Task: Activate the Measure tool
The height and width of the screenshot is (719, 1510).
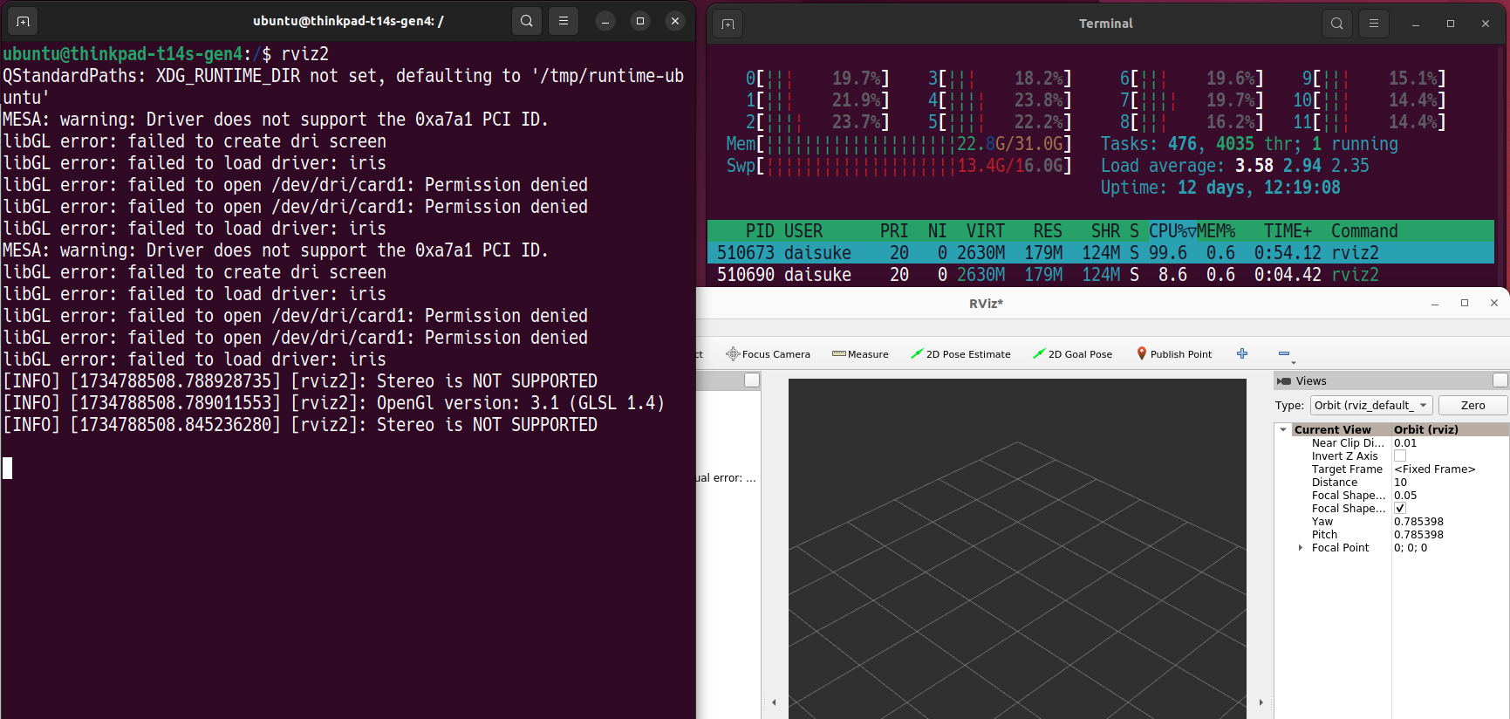Action: (x=860, y=354)
